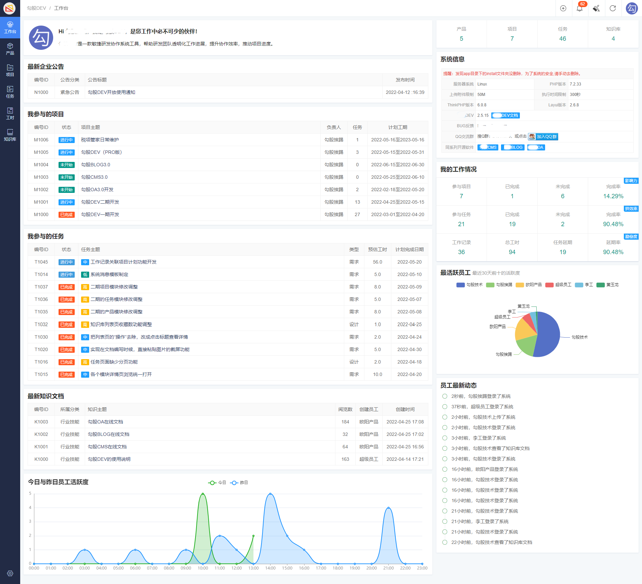Click activity entry 2秒前，勾股挨踢登录了系统

481,396
